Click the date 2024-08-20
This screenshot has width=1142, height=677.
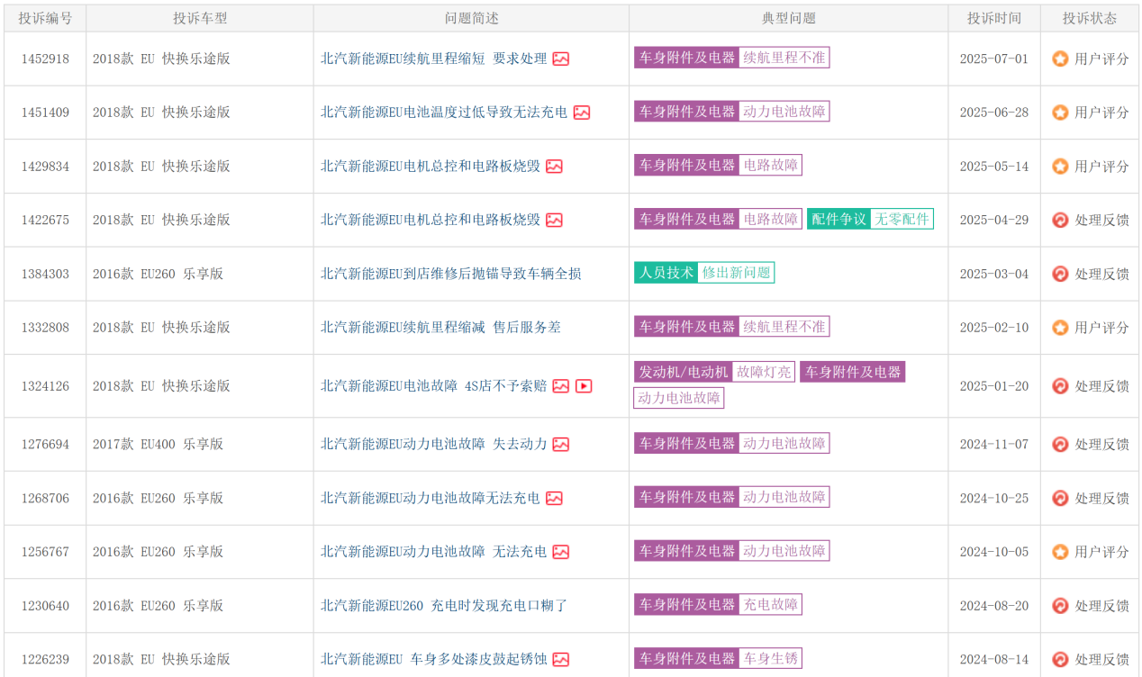994,606
